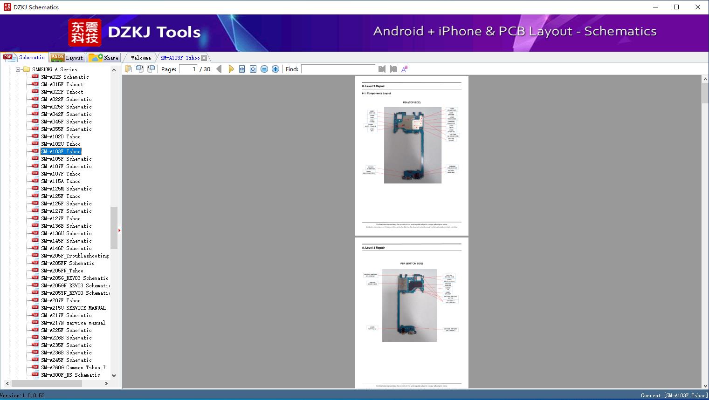709x400 pixels.
Task: Switch to the PADS Layout tab
Action: [x=66, y=58]
